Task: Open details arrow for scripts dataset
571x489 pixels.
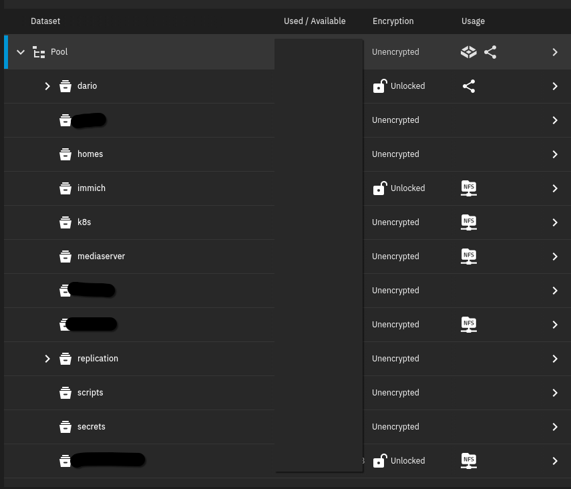Action: pyautogui.click(x=555, y=393)
